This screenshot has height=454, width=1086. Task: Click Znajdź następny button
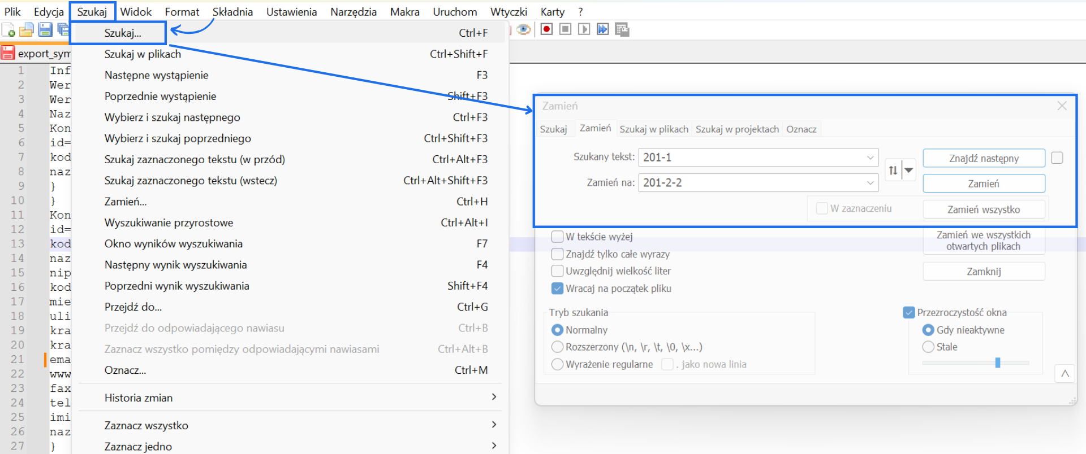[x=984, y=158]
